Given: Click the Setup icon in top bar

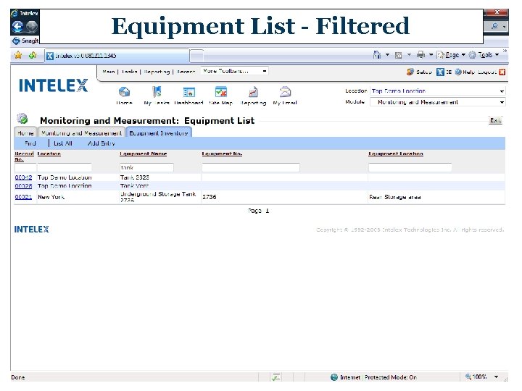Looking at the screenshot, I should pyautogui.click(x=410, y=72).
